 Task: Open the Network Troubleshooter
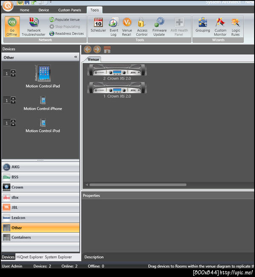tap(34, 27)
